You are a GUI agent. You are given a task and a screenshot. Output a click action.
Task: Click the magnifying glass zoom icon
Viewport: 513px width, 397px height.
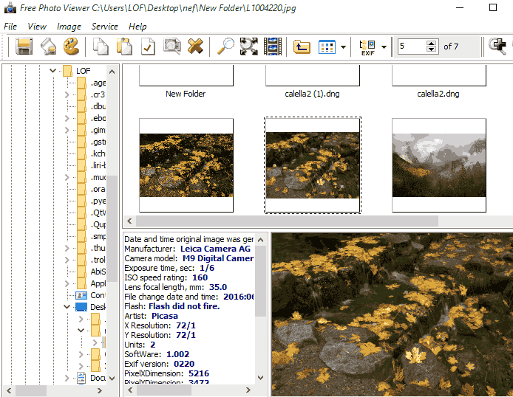pyautogui.click(x=225, y=46)
